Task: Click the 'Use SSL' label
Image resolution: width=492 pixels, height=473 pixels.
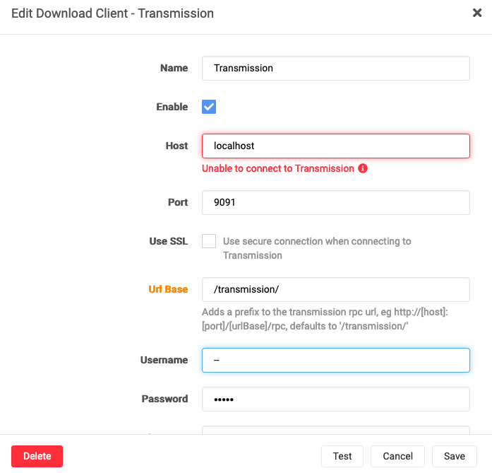Action: click(169, 241)
